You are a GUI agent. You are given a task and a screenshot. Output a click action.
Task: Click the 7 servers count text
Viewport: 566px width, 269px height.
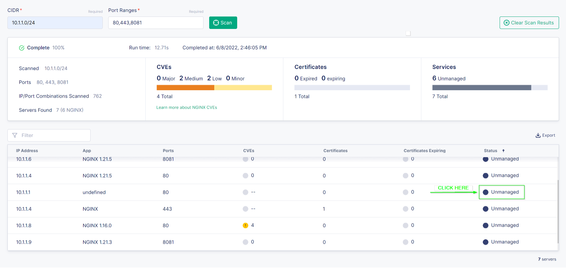coord(547,259)
